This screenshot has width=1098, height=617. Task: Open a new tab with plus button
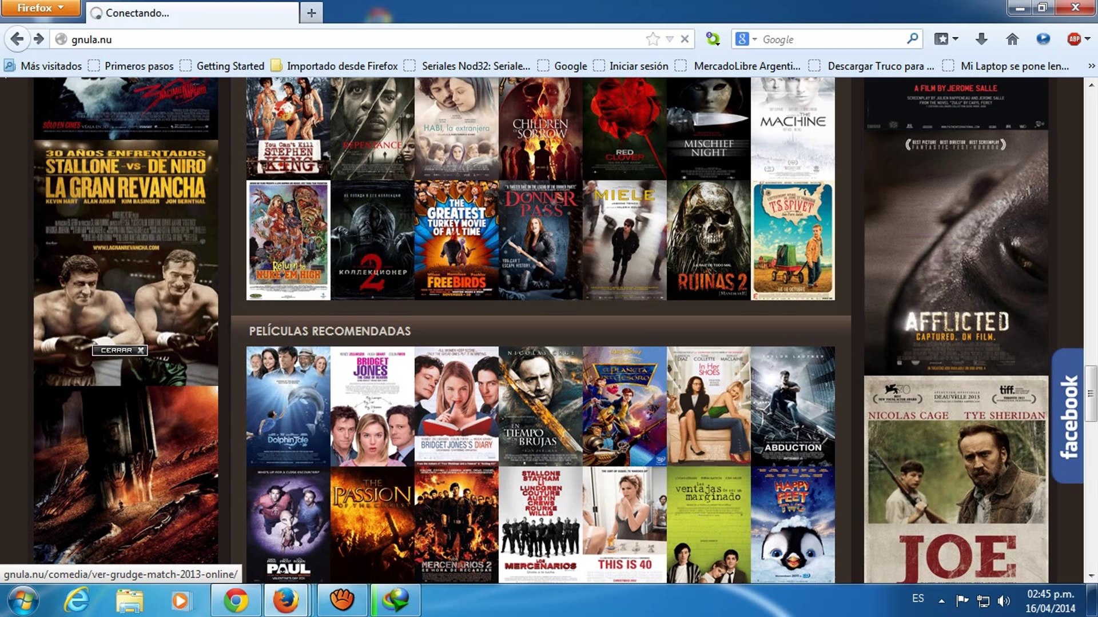pos(311,13)
